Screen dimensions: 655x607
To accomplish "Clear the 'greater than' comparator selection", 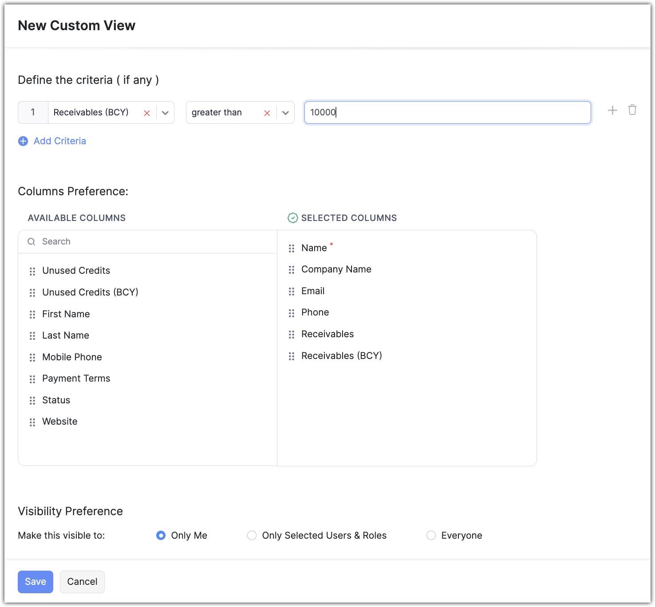I will (x=267, y=113).
